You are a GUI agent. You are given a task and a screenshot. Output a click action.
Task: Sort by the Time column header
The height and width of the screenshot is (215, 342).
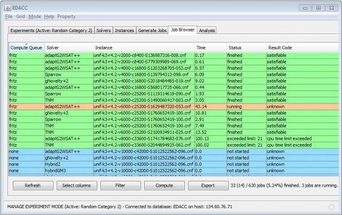[211, 47]
